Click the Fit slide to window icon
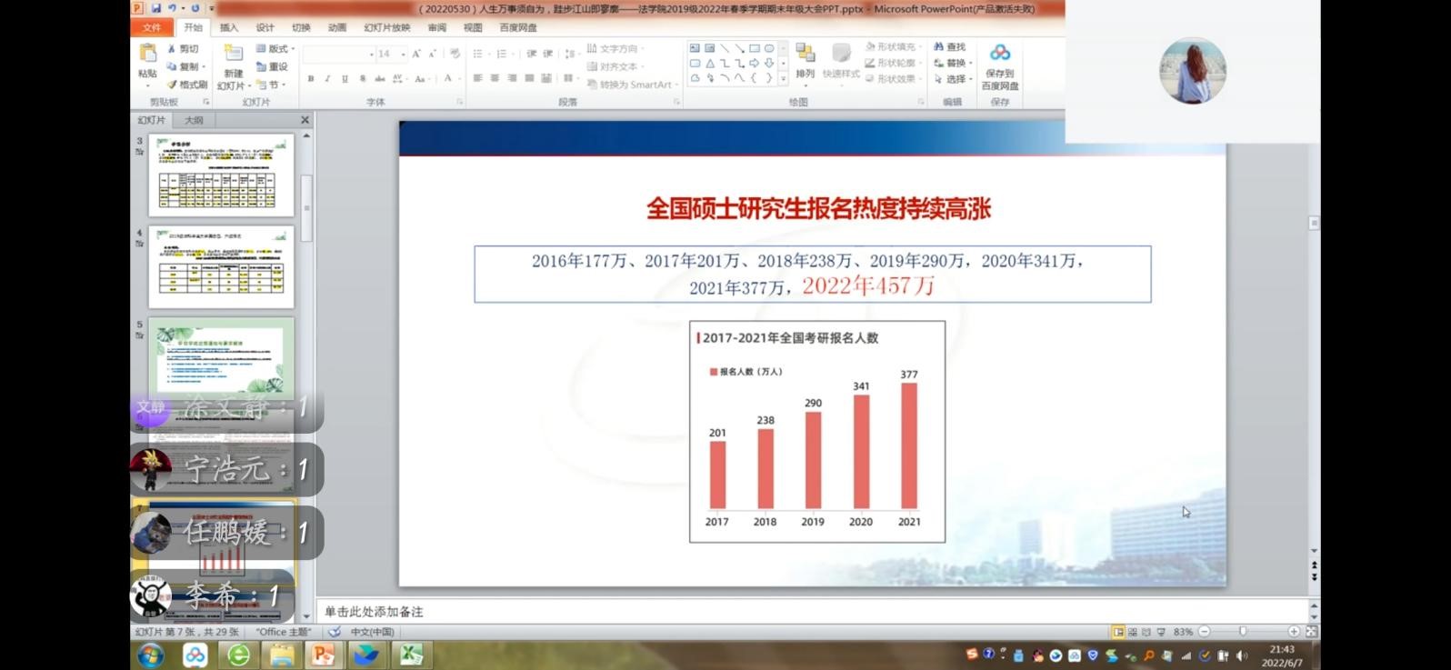Image resolution: width=1451 pixels, height=670 pixels. coord(1312,631)
